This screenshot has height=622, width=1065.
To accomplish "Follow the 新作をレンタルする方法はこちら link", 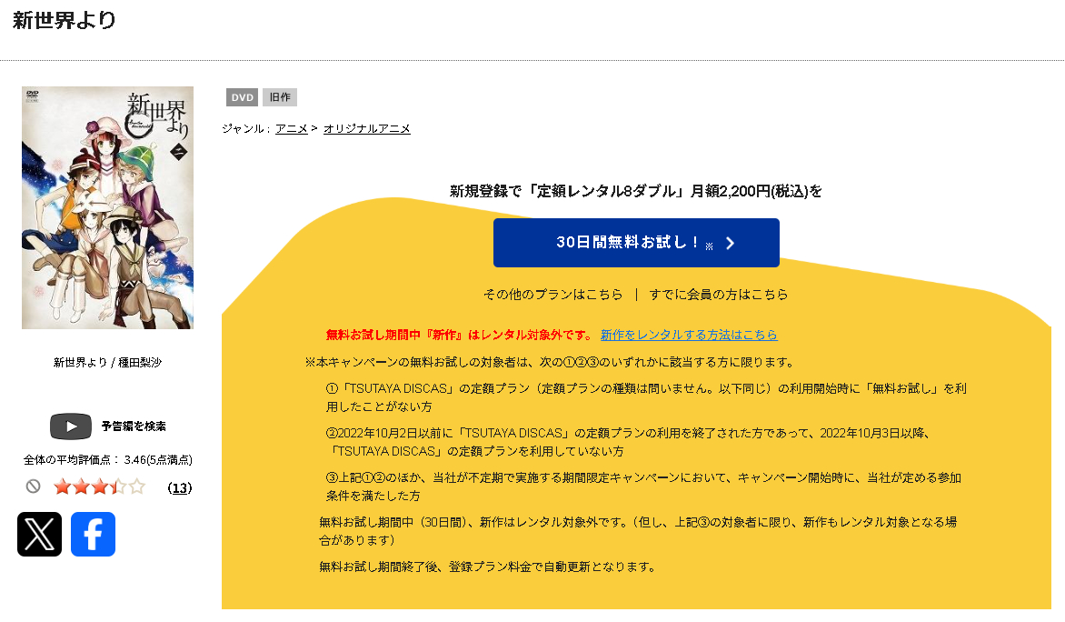I will point(689,335).
